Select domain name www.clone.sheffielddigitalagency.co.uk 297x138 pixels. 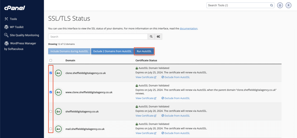pos(89,92)
